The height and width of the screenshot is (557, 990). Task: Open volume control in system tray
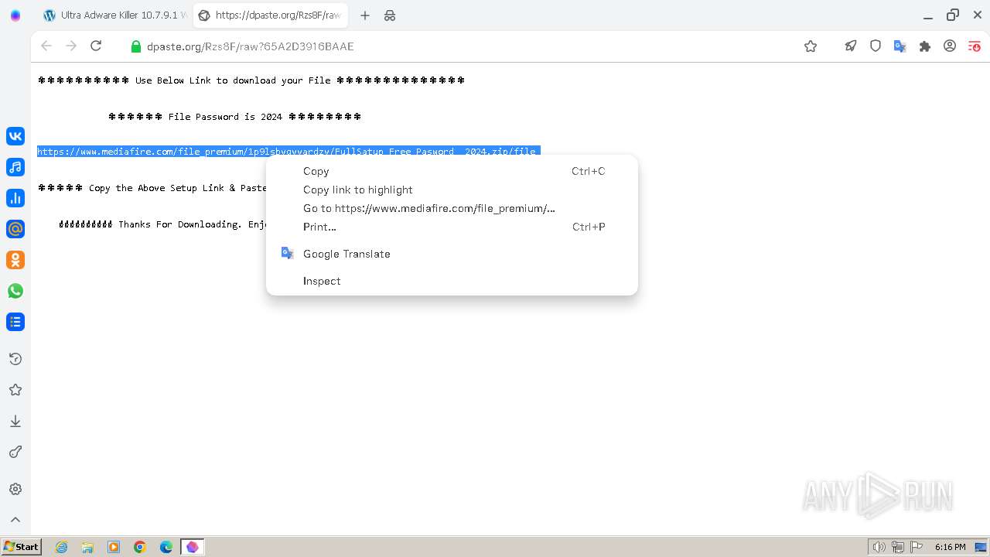pyautogui.click(x=879, y=547)
